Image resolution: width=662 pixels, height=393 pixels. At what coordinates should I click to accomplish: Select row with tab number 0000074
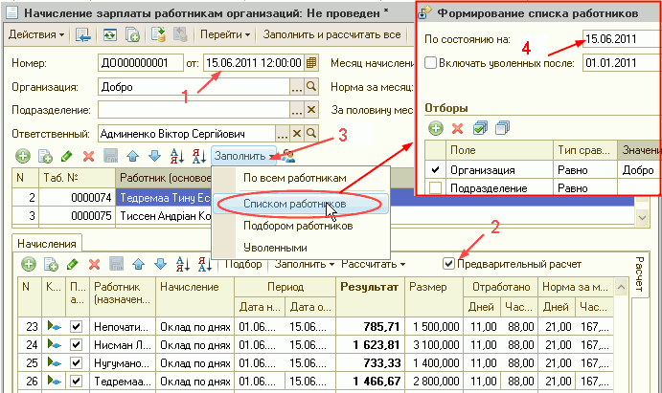click(323, 198)
